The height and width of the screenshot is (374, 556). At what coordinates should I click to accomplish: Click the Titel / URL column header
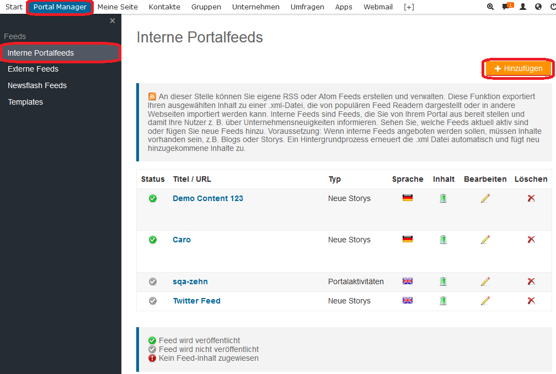point(192,179)
